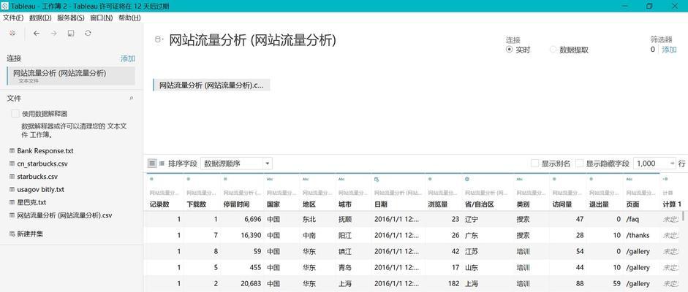Go back with the left arrow
Screen dimensions: 688x292
pyautogui.click(x=37, y=34)
